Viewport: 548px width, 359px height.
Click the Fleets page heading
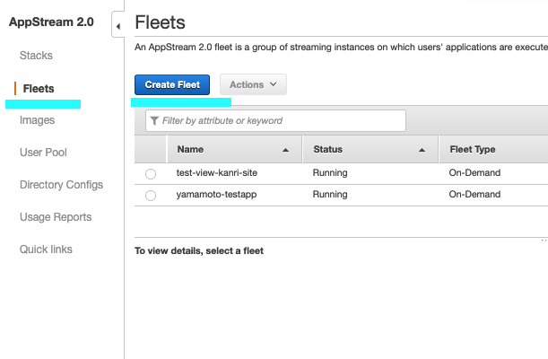coord(160,22)
